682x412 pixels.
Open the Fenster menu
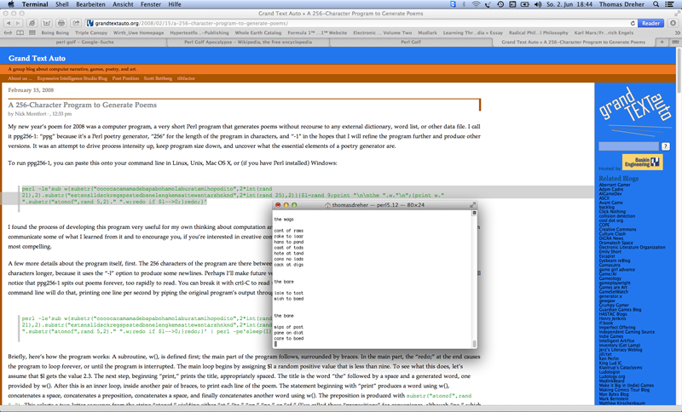point(151,4)
